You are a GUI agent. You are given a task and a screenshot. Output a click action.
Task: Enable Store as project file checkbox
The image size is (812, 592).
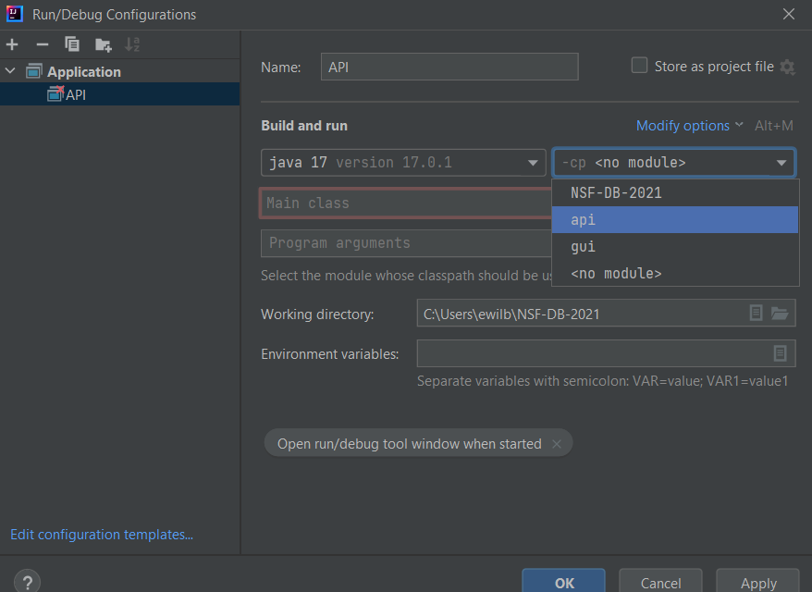click(639, 66)
